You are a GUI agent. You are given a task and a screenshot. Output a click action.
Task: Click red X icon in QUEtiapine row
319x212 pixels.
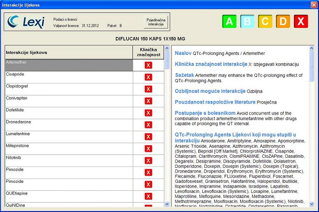click(x=148, y=196)
